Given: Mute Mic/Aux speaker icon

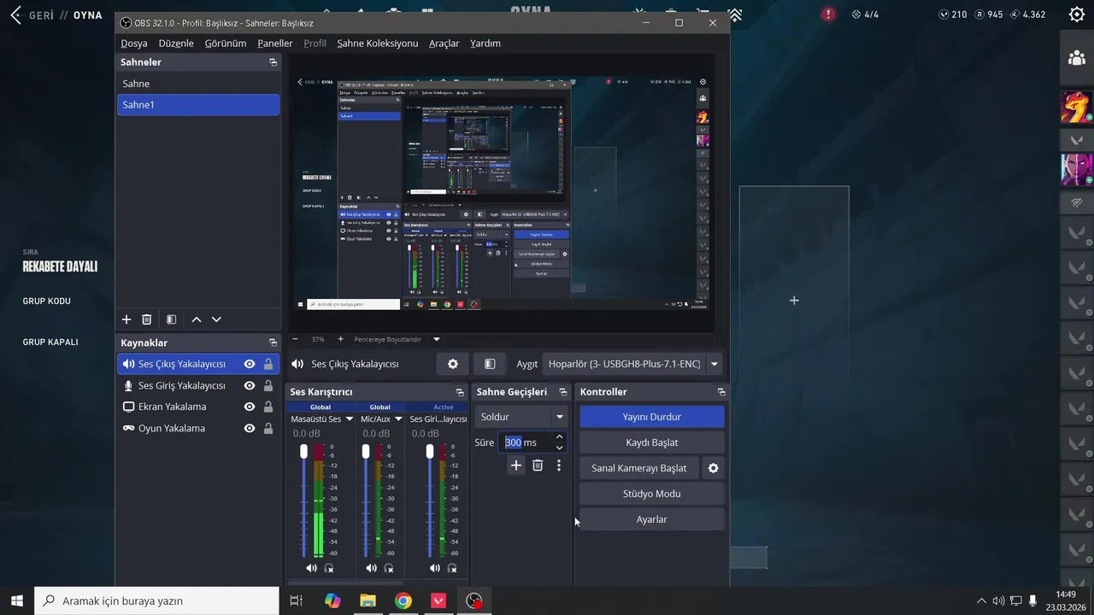Looking at the screenshot, I should [371, 568].
